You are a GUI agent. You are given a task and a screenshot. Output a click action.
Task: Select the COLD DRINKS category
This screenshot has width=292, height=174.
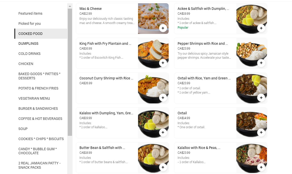tap(29, 54)
